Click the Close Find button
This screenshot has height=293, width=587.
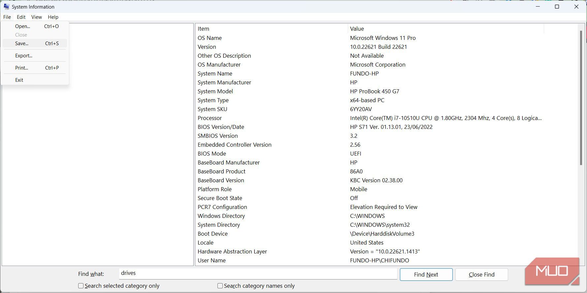point(481,275)
